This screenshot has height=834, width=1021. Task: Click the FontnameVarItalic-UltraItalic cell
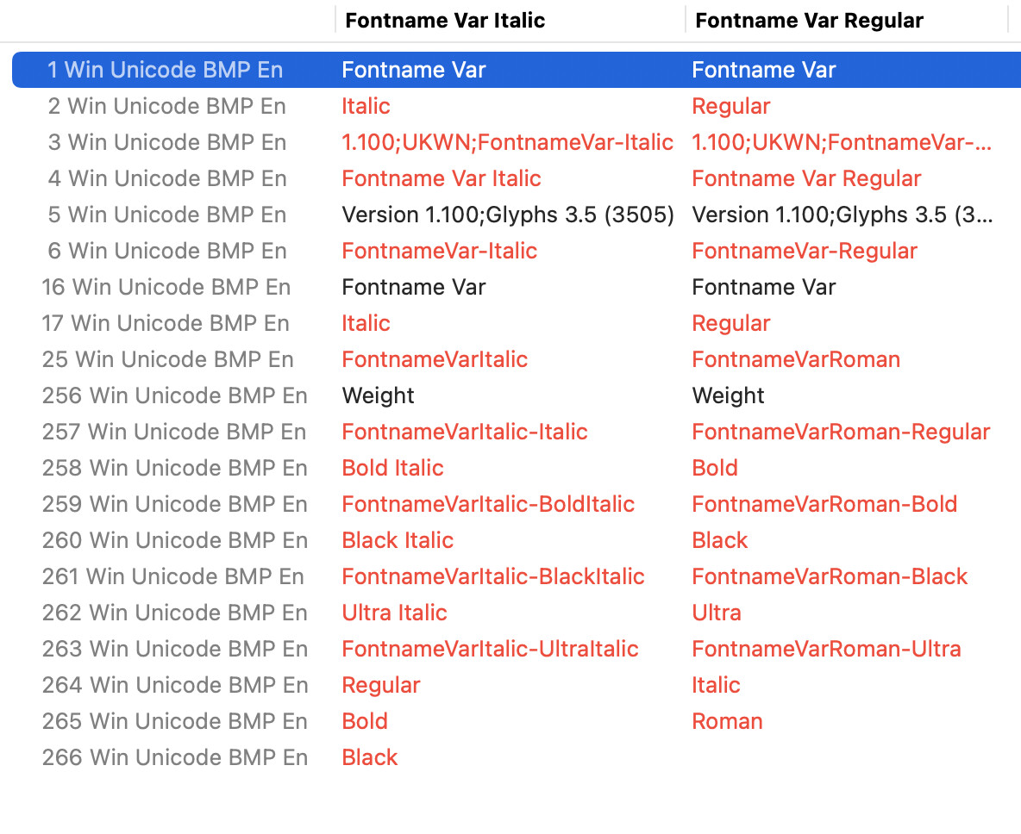coord(490,649)
